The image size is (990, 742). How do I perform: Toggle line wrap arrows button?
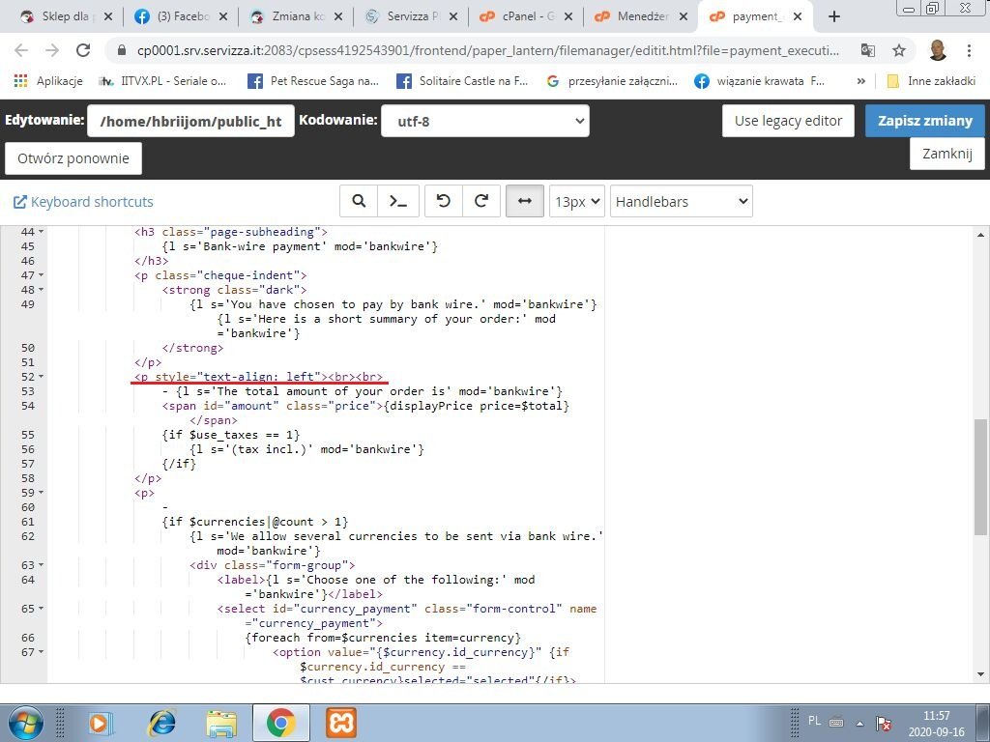coord(525,201)
